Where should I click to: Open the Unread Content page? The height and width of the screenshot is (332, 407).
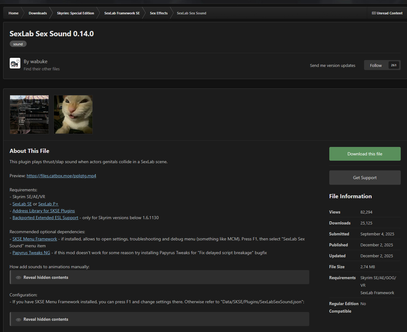387,13
